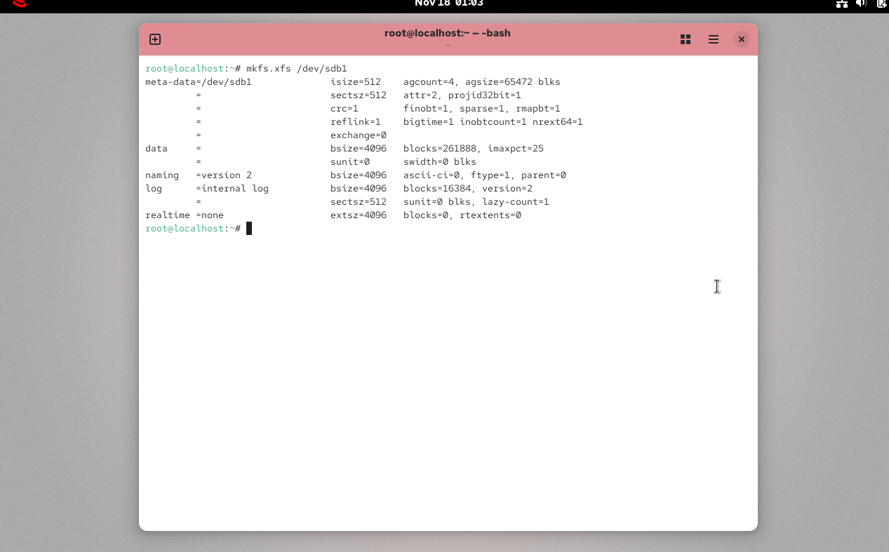This screenshot has width=889, height=552.
Task: Open Activities via the Red Hat logo
Action: 20,4
